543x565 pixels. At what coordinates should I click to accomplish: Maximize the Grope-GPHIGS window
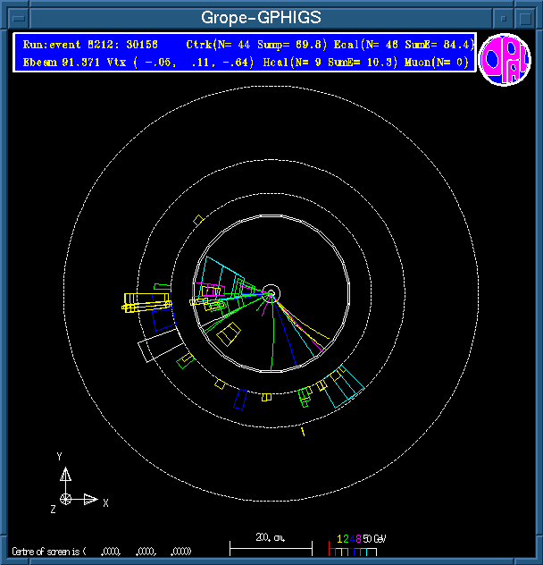pos(526,18)
